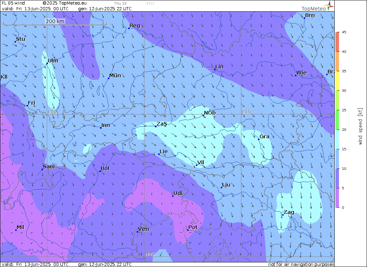Select the Lin city label
The height and width of the screenshot is (267, 367).
220,67
